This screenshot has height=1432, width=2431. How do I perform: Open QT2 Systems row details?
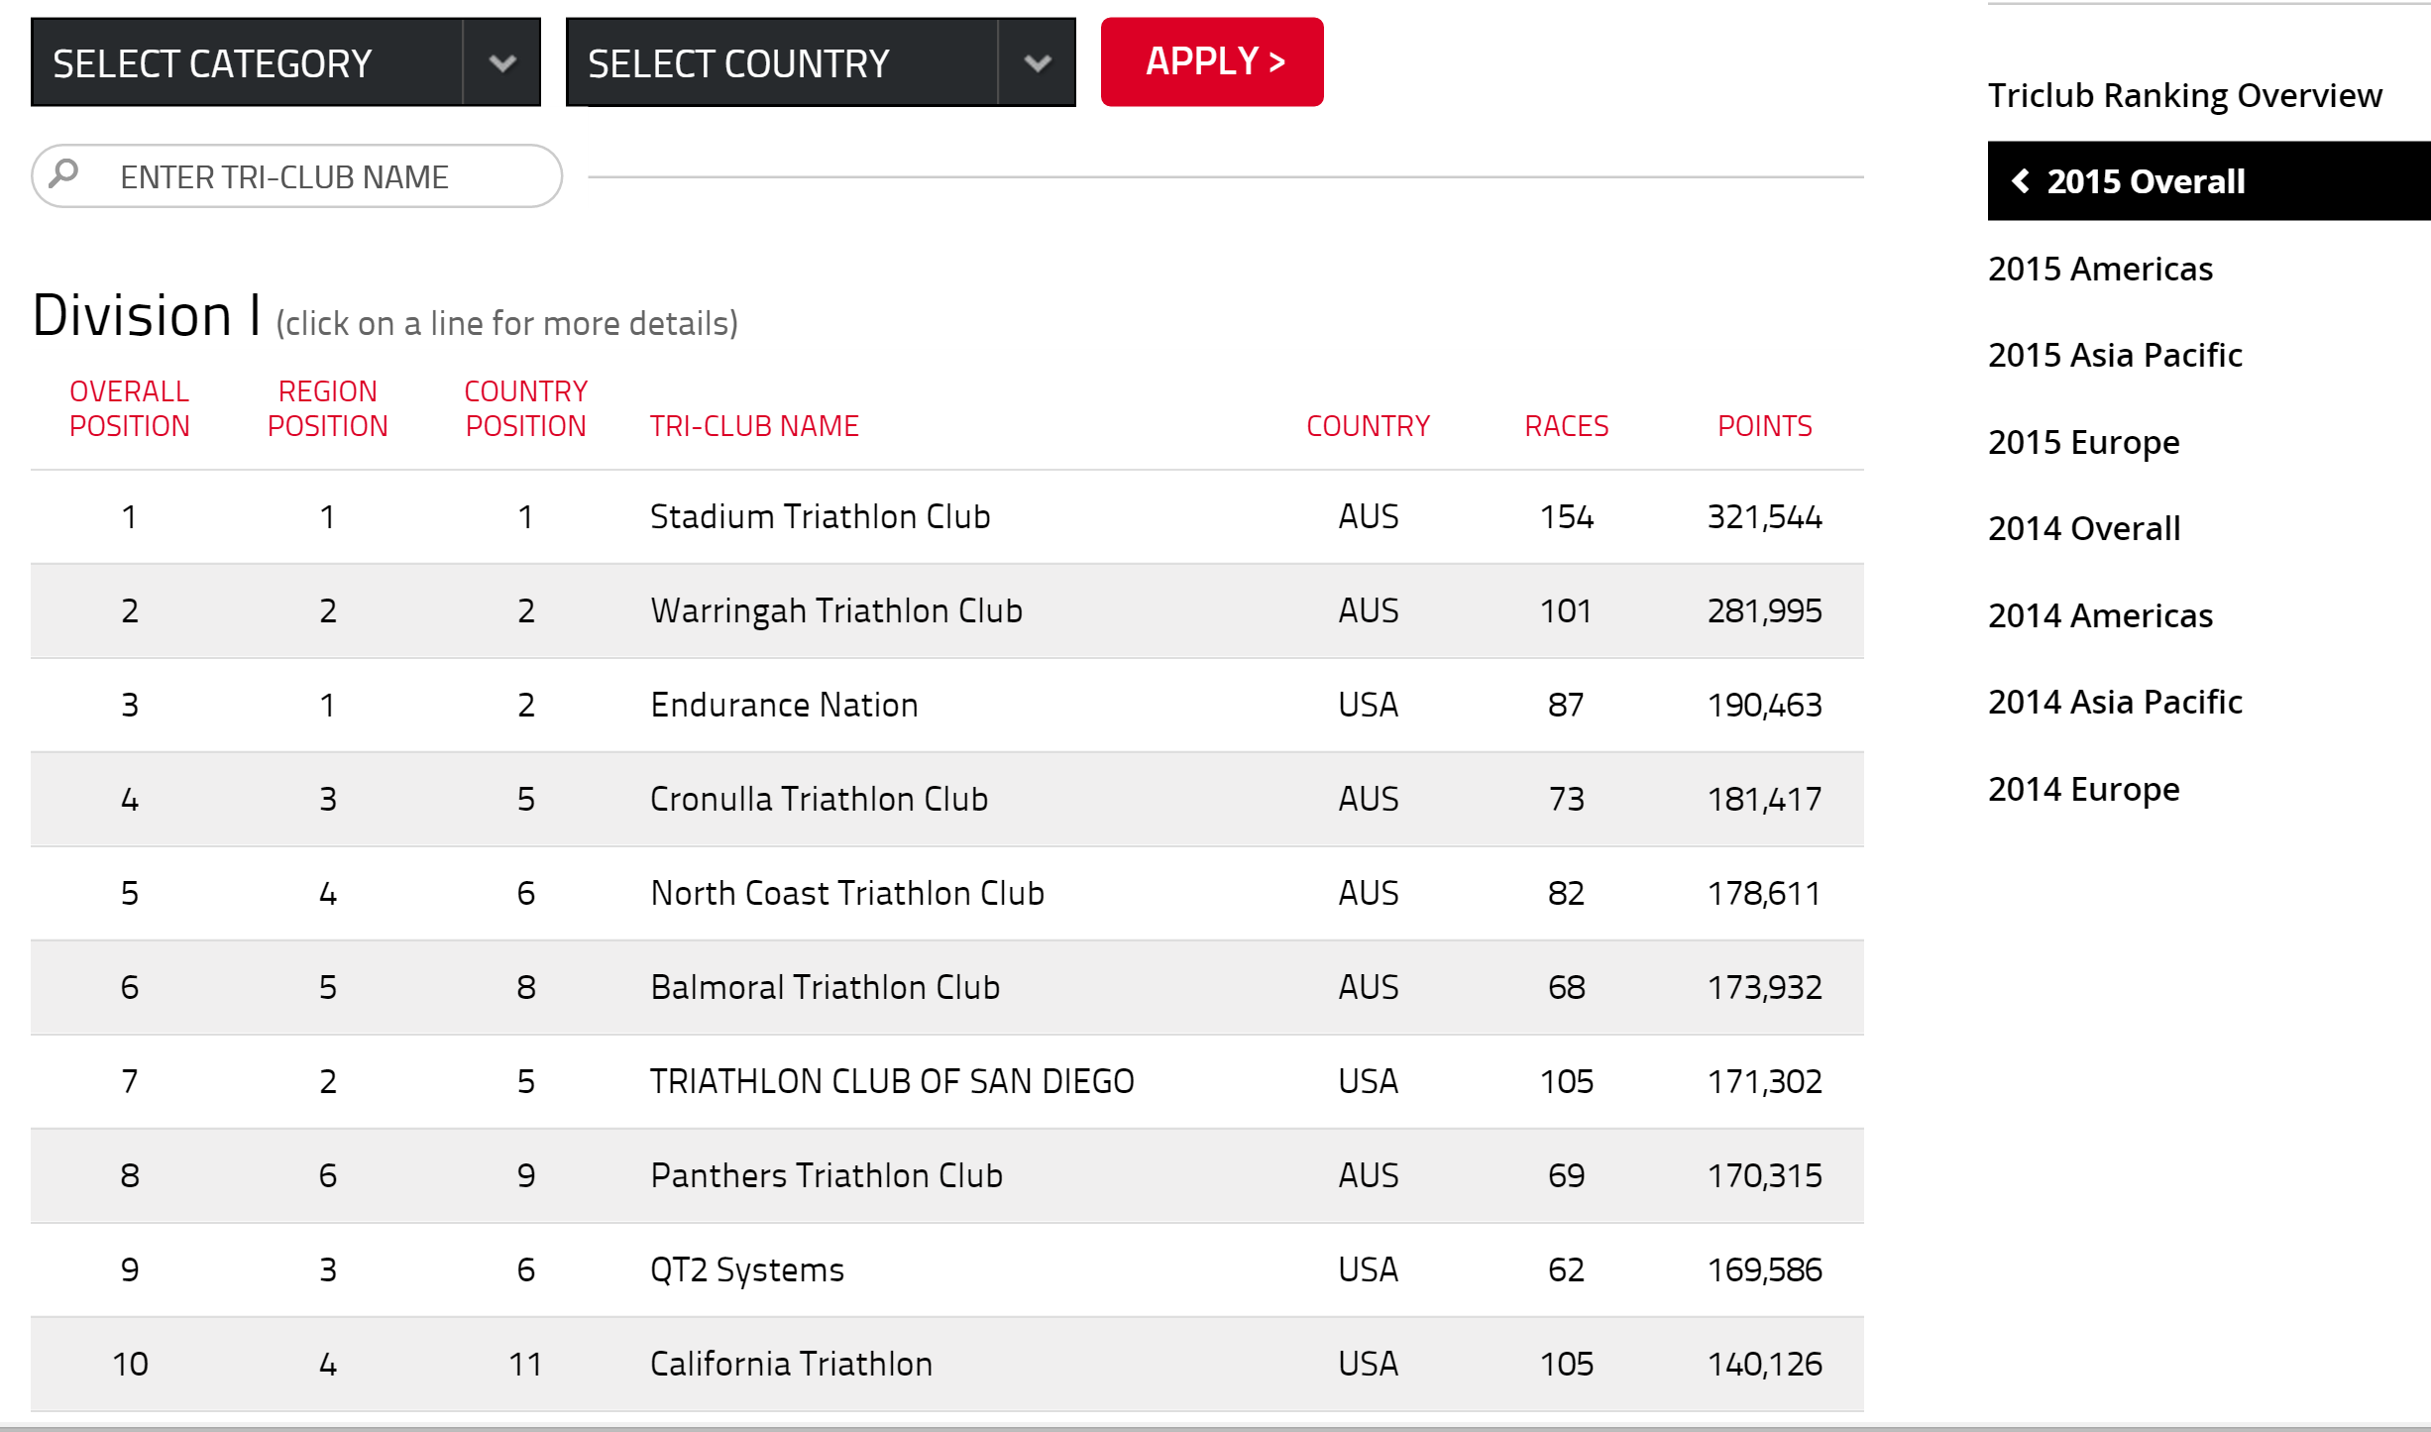[946, 1269]
